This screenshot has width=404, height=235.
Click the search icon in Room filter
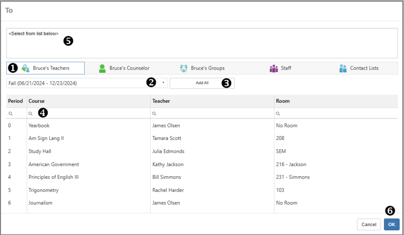pos(278,113)
